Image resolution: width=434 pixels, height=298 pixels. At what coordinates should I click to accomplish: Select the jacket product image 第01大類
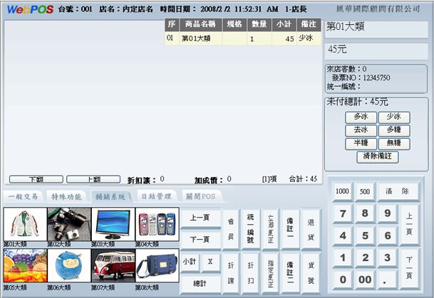(25, 224)
